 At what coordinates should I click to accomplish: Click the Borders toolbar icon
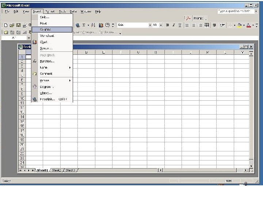[230, 25]
